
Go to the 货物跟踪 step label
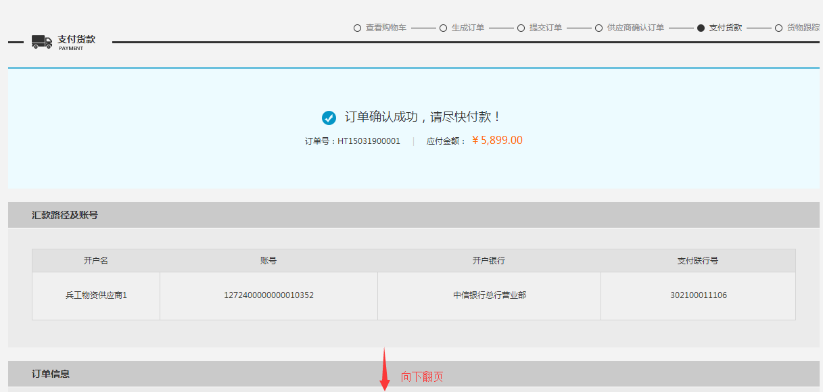click(x=803, y=28)
